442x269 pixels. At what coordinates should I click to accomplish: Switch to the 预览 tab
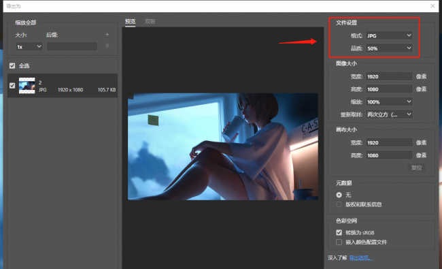131,22
